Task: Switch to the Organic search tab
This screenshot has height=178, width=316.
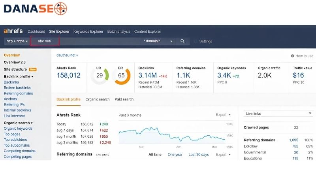Action: pyautogui.click(x=98, y=99)
